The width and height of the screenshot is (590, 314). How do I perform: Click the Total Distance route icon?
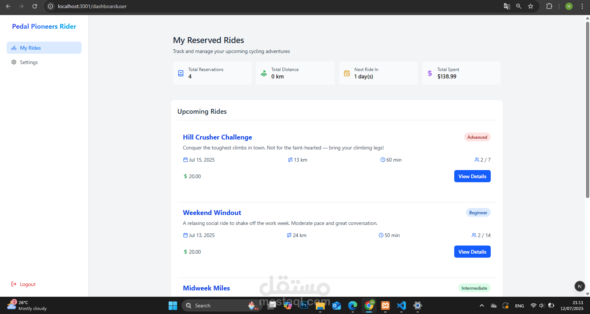[264, 73]
